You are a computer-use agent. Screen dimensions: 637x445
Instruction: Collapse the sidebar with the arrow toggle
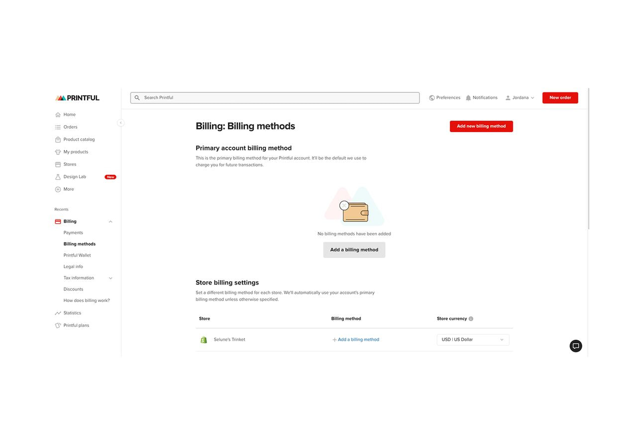tap(120, 123)
